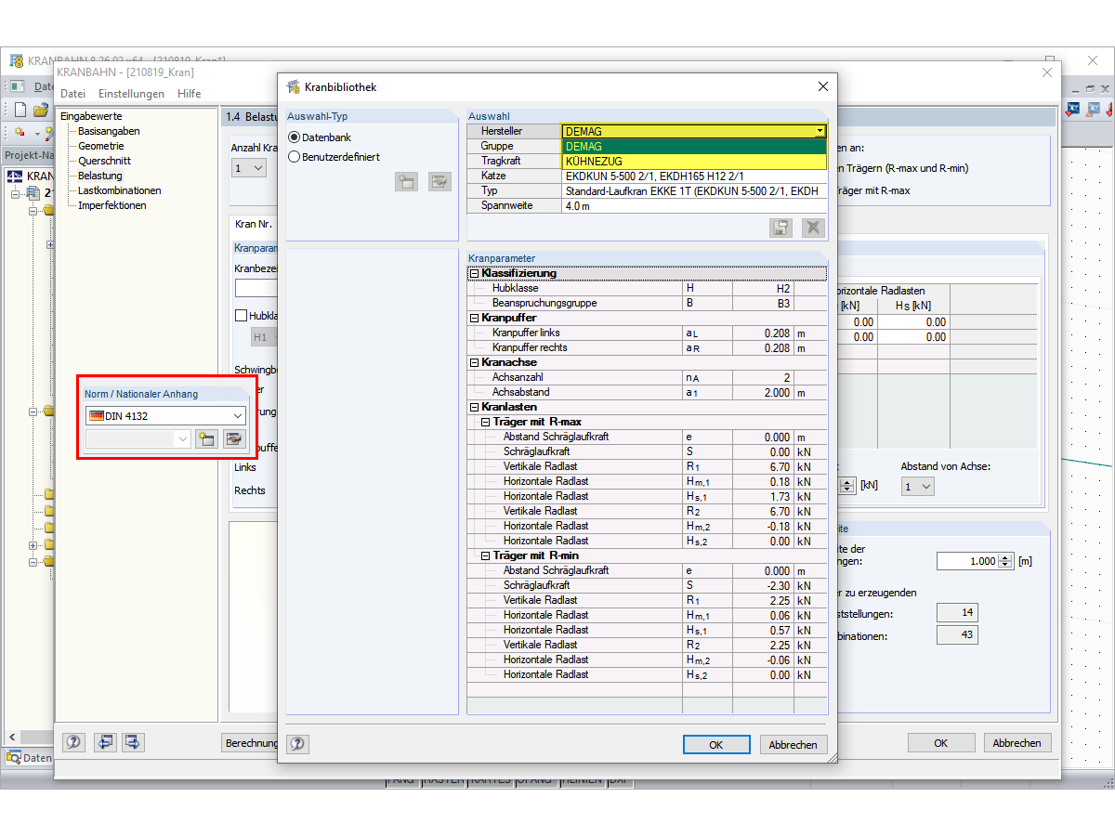Click the Kranpuffer links value 0.208

[x=763, y=333]
